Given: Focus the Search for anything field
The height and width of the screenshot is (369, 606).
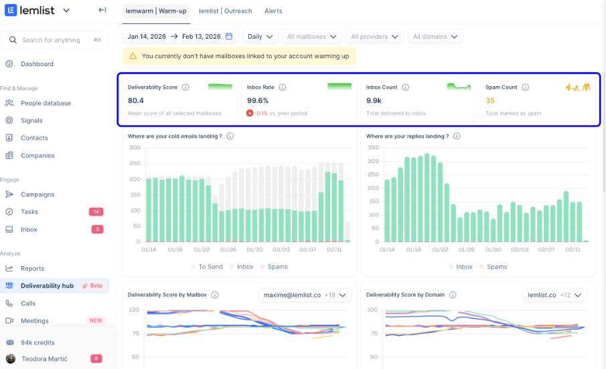Looking at the screenshot, I should pos(54,40).
